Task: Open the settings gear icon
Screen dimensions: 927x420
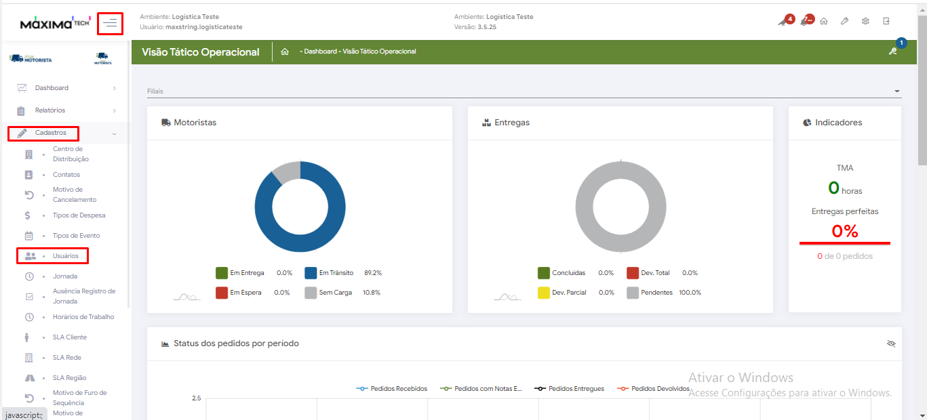Action: pos(865,21)
